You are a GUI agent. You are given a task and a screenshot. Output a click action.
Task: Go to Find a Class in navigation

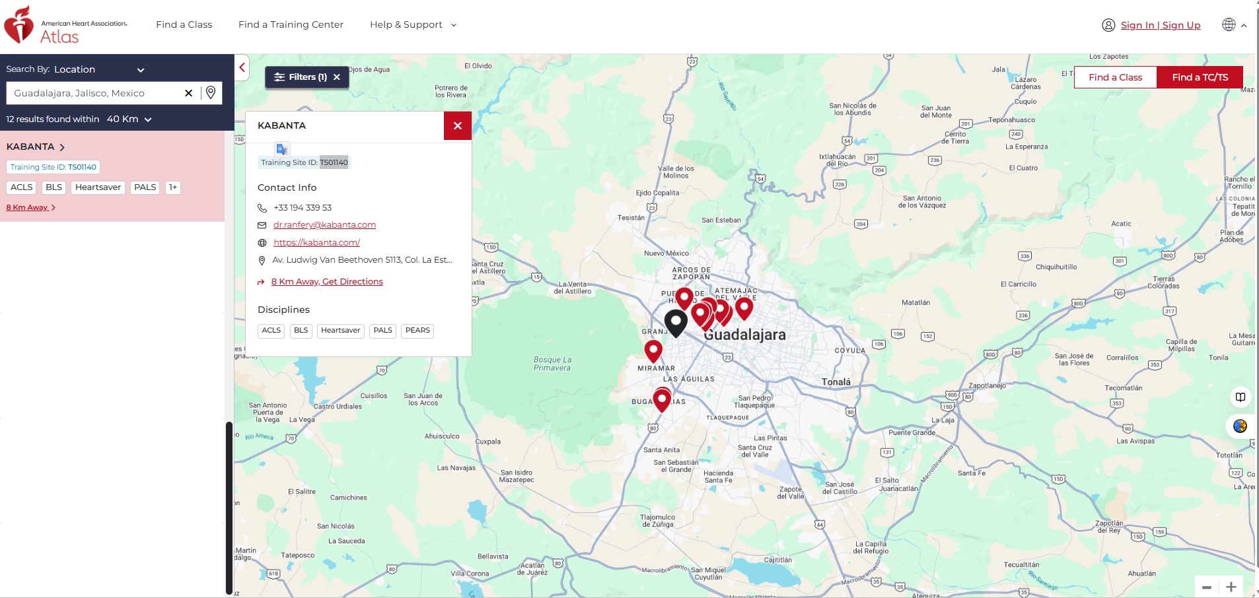pyautogui.click(x=184, y=25)
